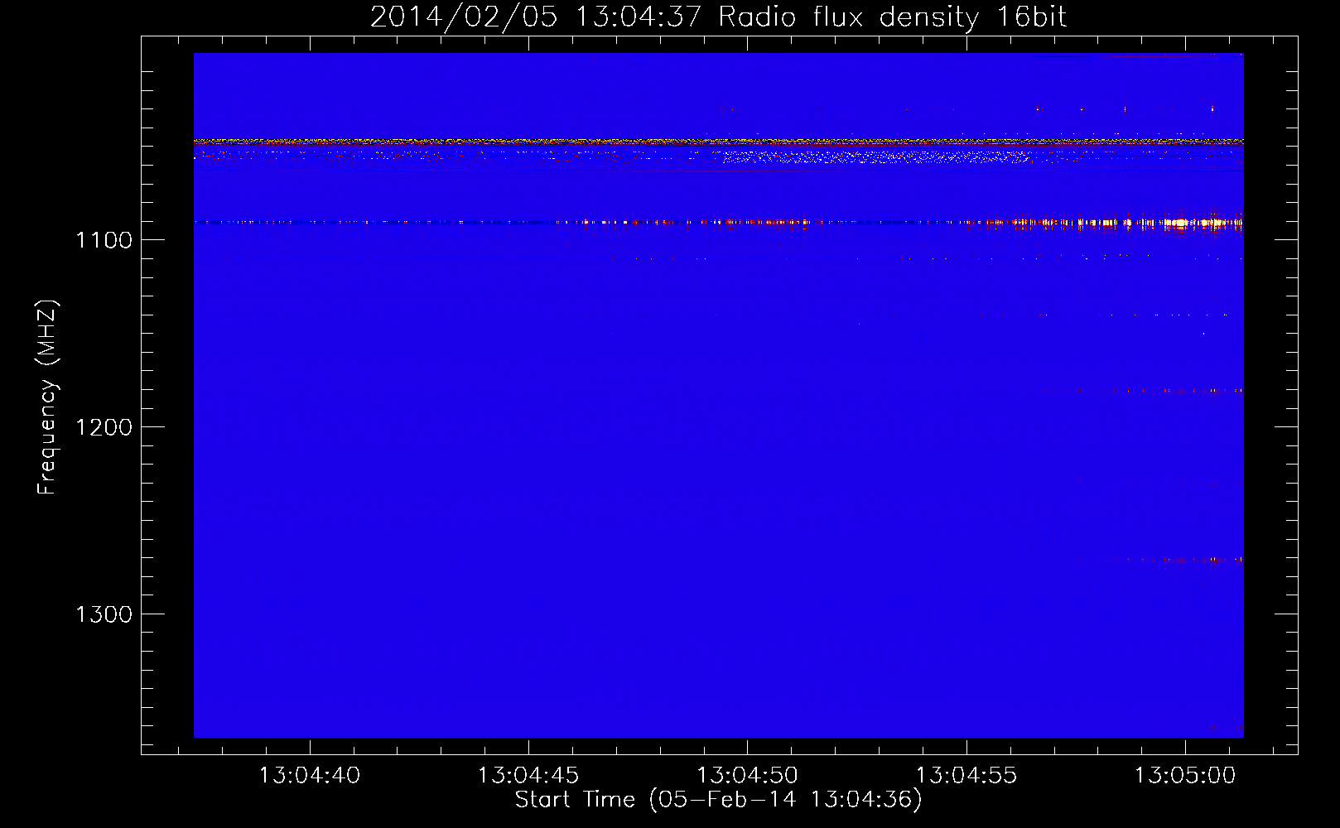Click the 'Start Time (05-Feb-14 13:04:36)' axis title
Image resolution: width=1340 pixels, height=828 pixels.
[718, 800]
